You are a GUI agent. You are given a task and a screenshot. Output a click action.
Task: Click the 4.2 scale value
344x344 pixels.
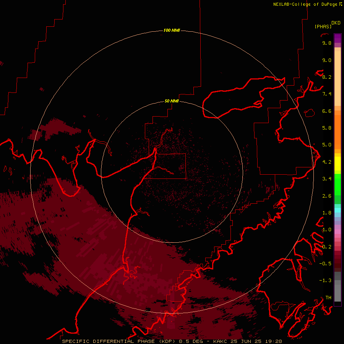tap(327, 162)
